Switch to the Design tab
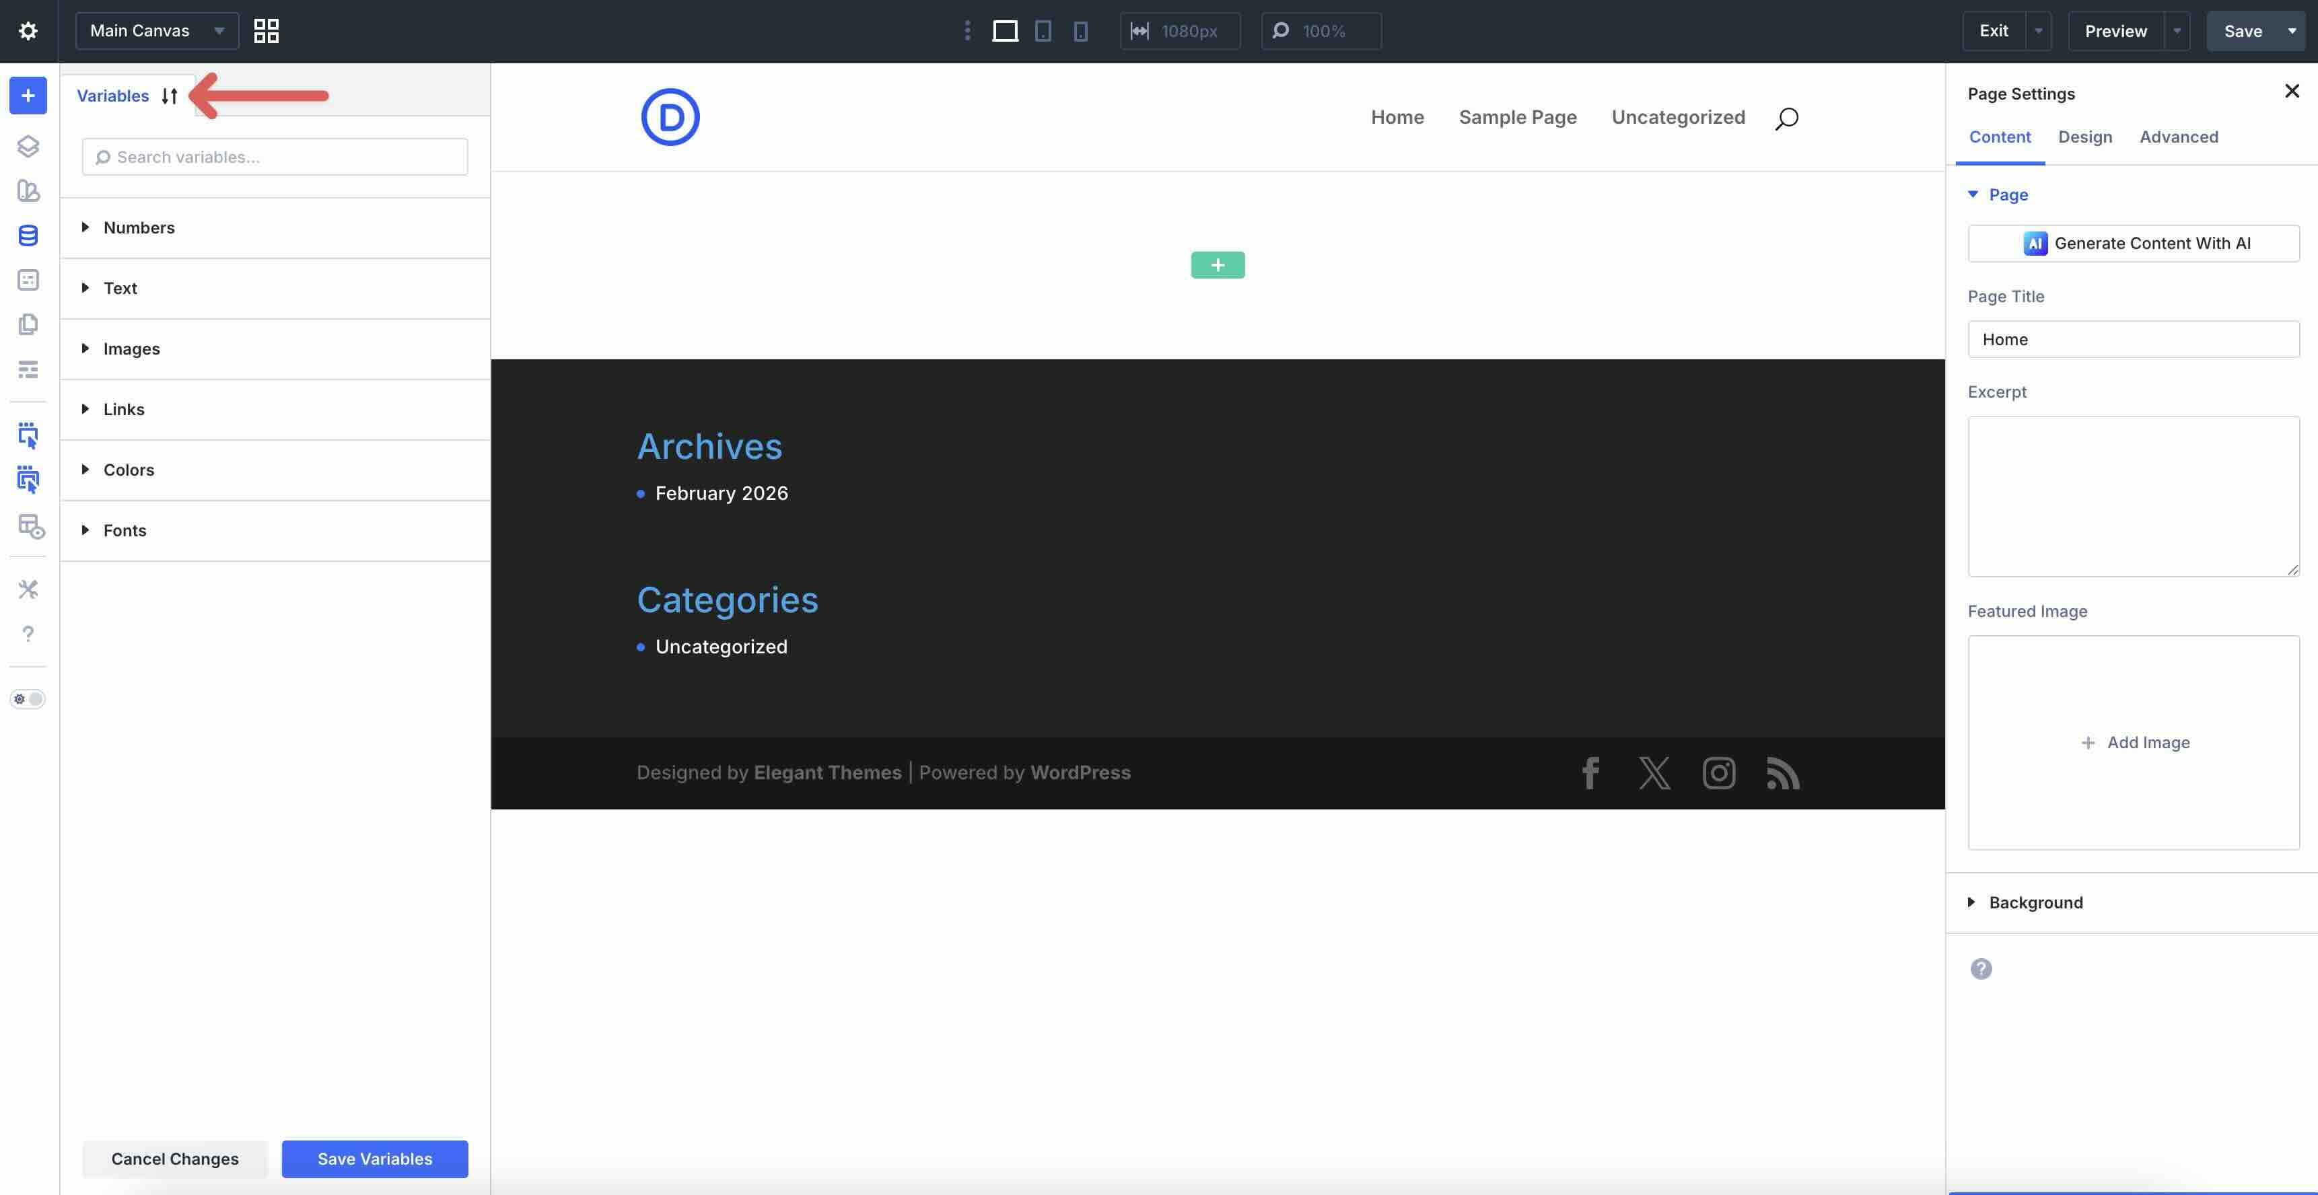2318x1195 pixels. pyautogui.click(x=2085, y=137)
